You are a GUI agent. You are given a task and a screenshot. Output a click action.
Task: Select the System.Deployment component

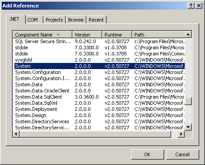[x=100, y=109]
